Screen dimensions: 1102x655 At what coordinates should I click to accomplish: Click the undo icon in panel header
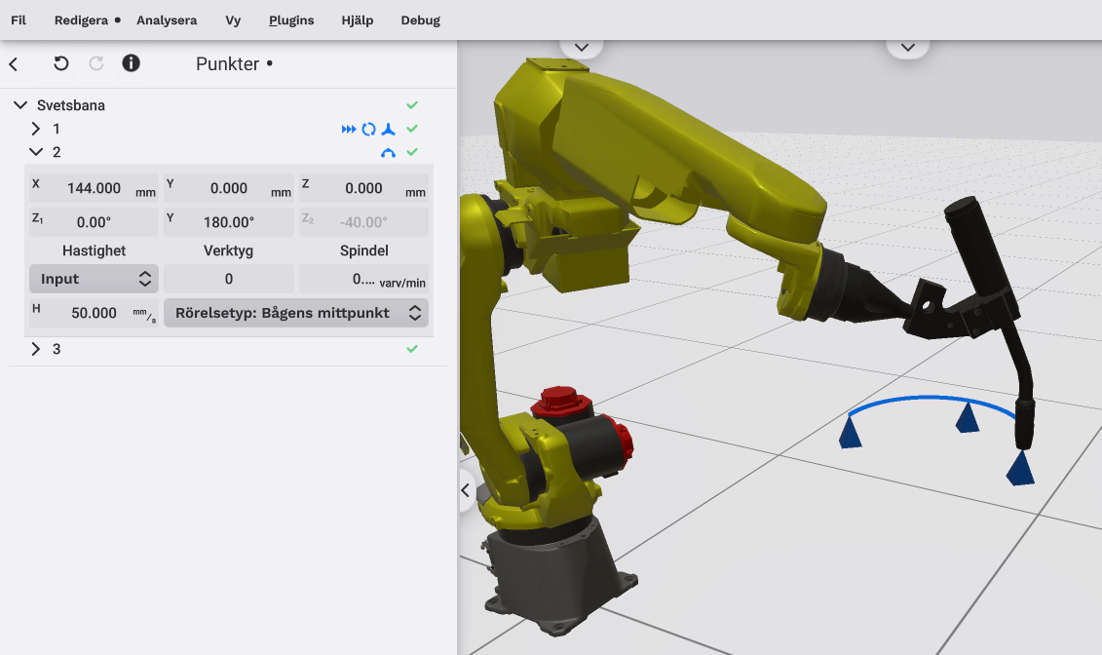[x=61, y=64]
